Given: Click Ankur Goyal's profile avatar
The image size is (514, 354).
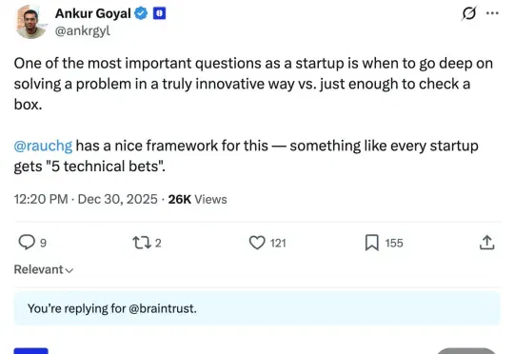Looking at the screenshot, I should (30, 22).
